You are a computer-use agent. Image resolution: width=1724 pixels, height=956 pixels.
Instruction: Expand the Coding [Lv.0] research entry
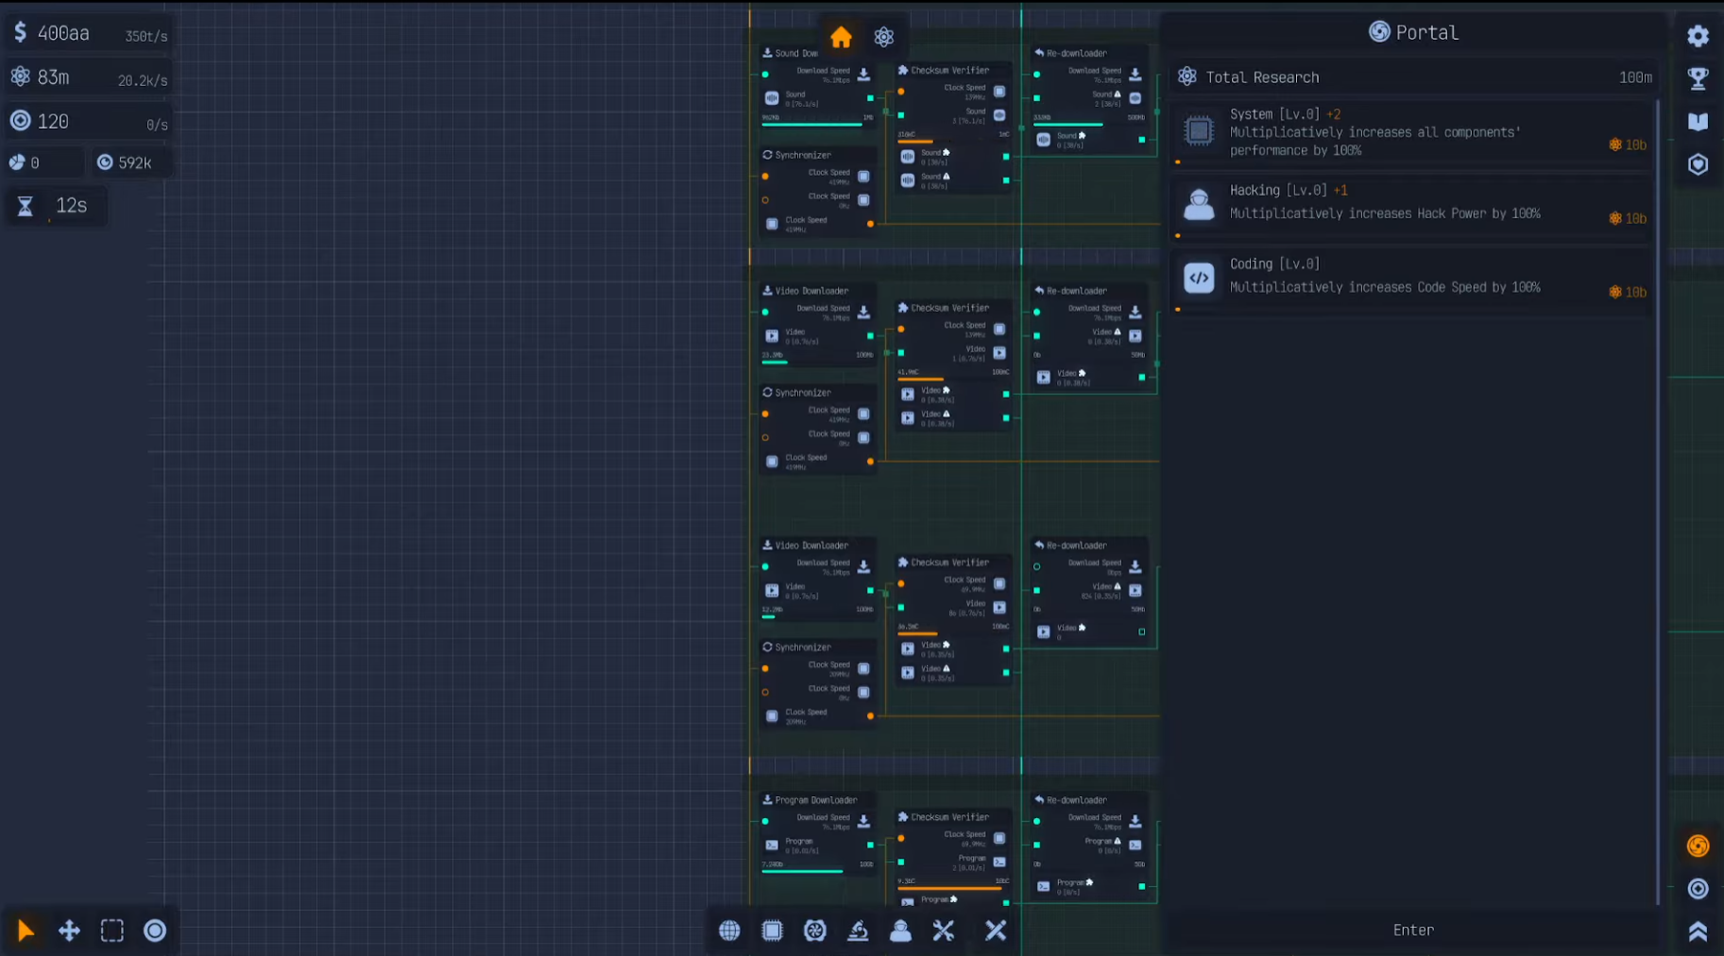tap(1370, 276)
